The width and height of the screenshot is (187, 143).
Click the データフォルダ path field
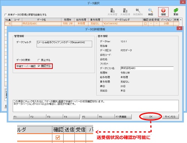point(64,44)
